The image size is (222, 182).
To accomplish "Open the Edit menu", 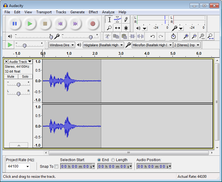I will point(17,12).
